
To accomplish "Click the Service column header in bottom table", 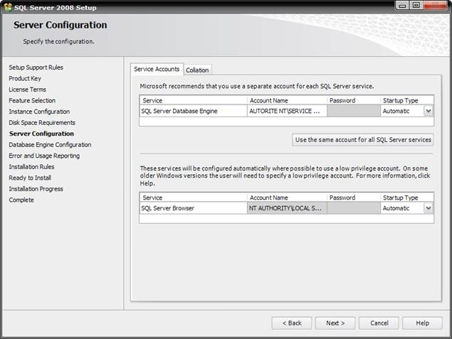I will tap(193, 198).
